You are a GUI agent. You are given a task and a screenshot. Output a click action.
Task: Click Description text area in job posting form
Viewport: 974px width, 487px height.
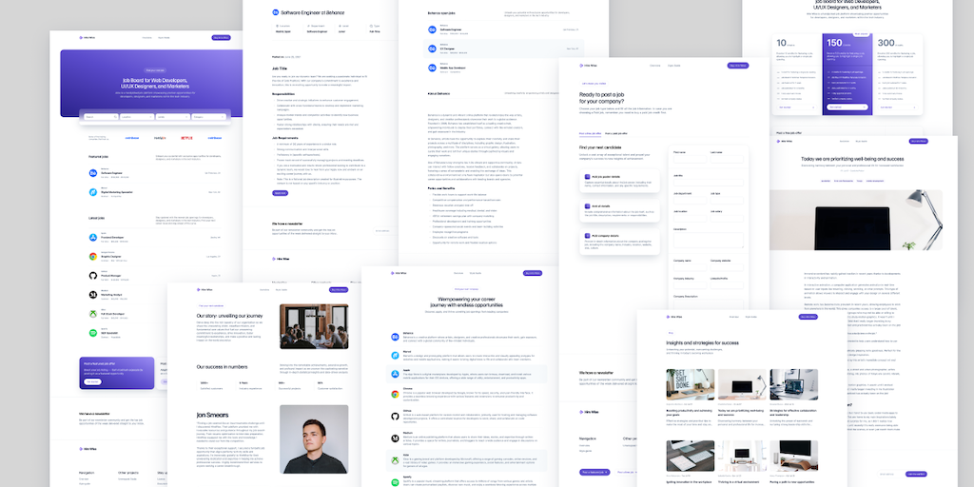(x=708, y=241)
